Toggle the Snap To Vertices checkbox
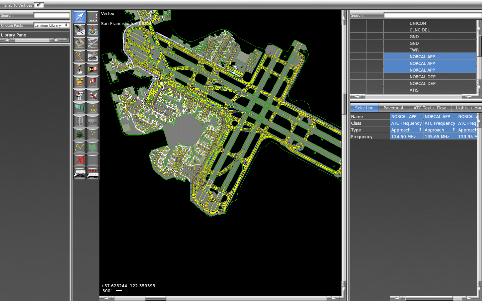The width and height of the screenshot is (482, 301). 38,5
